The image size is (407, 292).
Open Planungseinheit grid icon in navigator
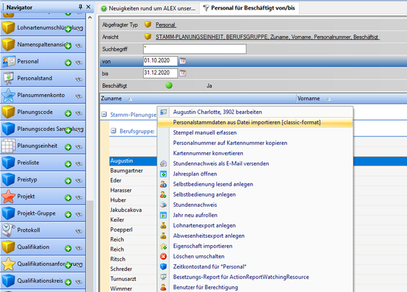point(8,146)
